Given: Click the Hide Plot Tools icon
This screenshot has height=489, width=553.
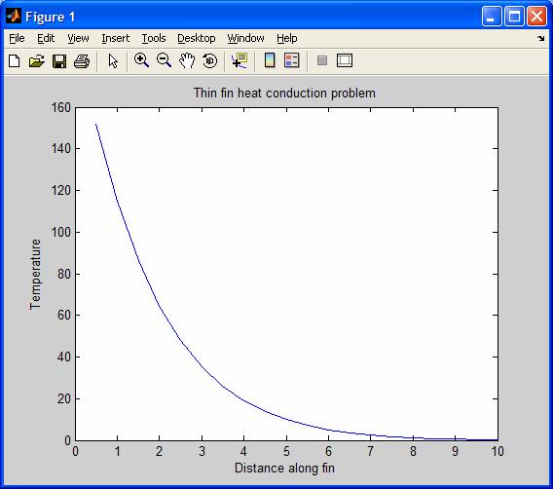Looking at the screenshot, I should point(322,60).
